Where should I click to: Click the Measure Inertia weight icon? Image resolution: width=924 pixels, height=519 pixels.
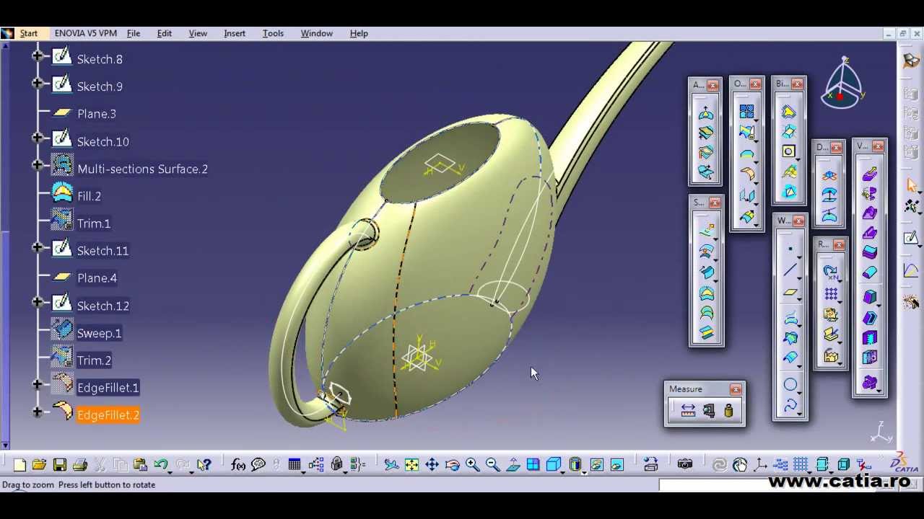coord(728,411)
